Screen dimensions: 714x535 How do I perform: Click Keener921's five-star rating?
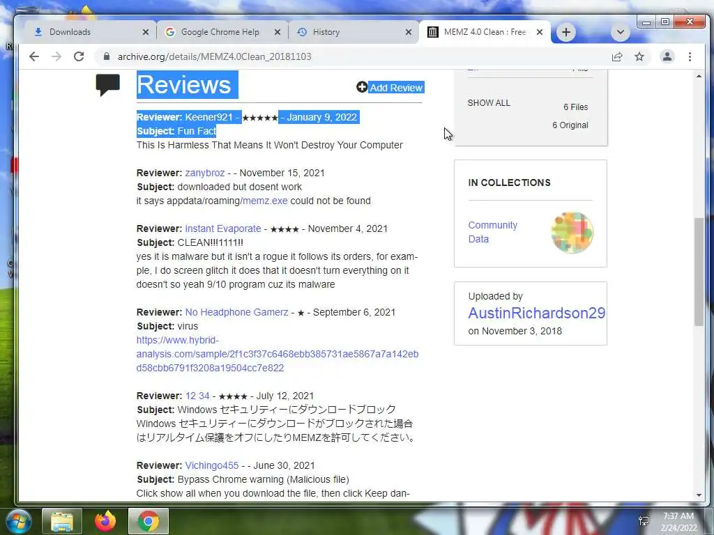pyautogui.click(x=260, y=118)
